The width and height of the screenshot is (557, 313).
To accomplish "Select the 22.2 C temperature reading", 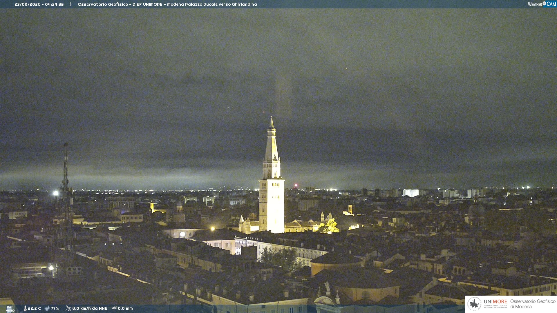I will (34, 308).
